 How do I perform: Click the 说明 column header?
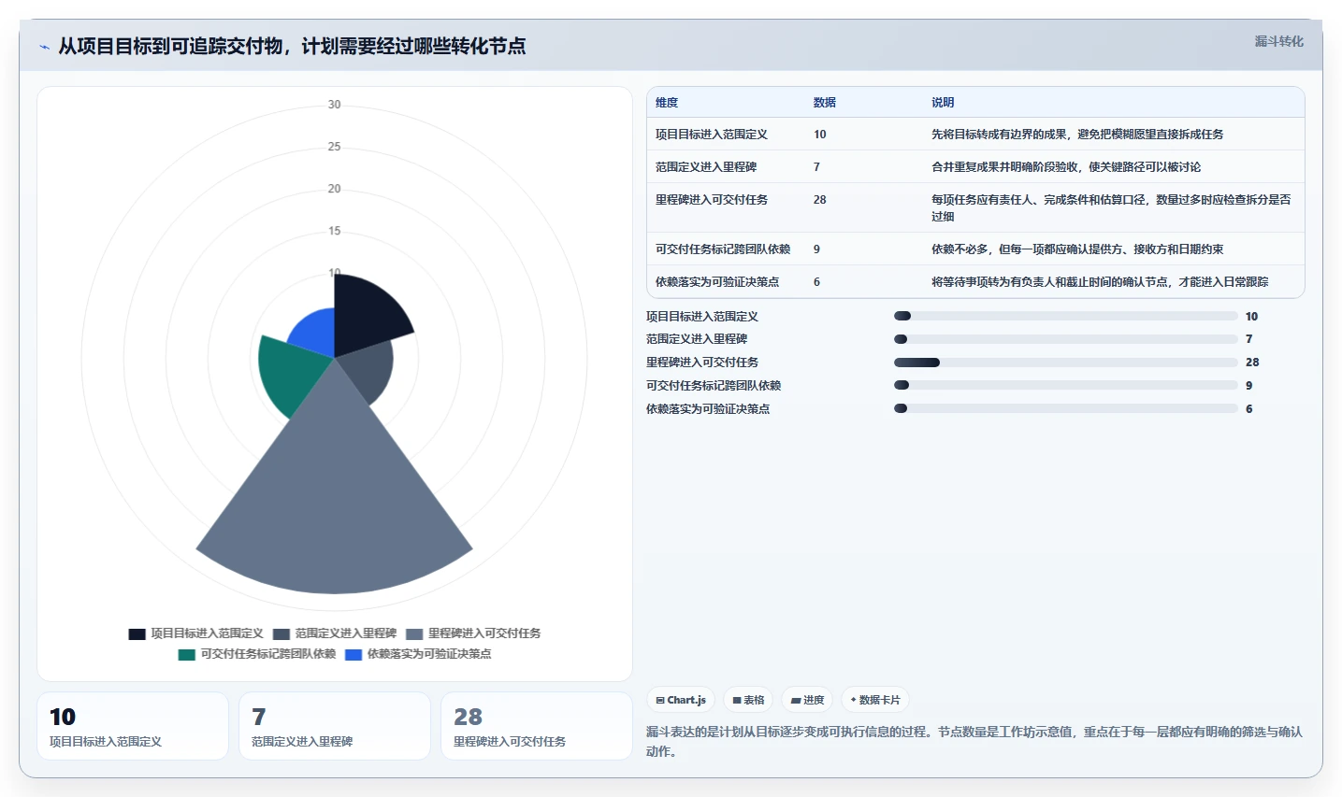click(x=943, y=103)
